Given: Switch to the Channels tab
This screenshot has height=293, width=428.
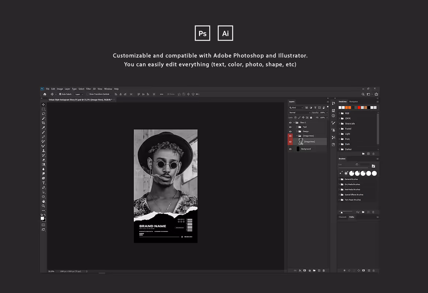Looking at the screenshot, I should 342,217.
